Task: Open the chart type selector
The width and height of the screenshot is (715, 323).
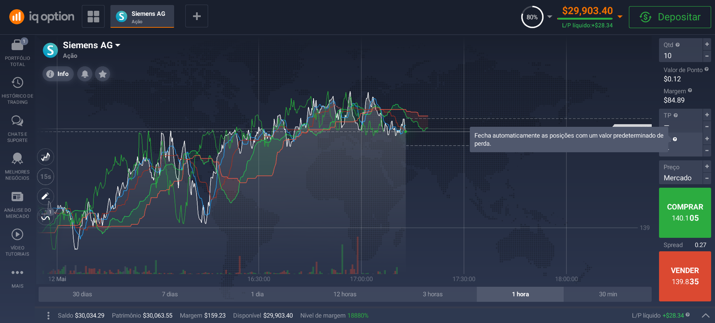Action: (x=46, y=157)
